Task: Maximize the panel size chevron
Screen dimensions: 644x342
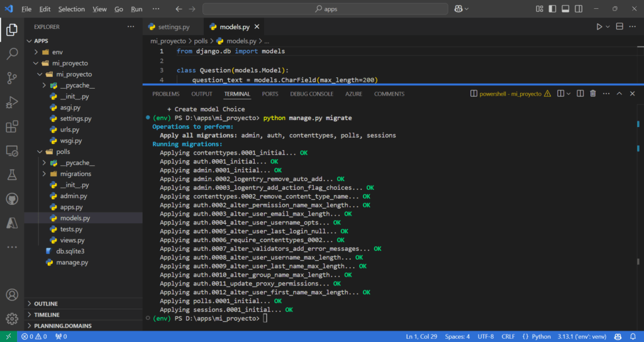Action: [x=619, y=94]
